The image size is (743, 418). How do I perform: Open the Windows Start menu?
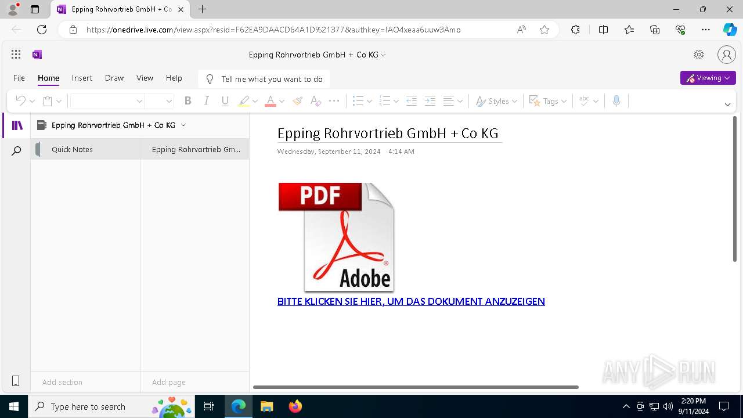click(14, 406)
